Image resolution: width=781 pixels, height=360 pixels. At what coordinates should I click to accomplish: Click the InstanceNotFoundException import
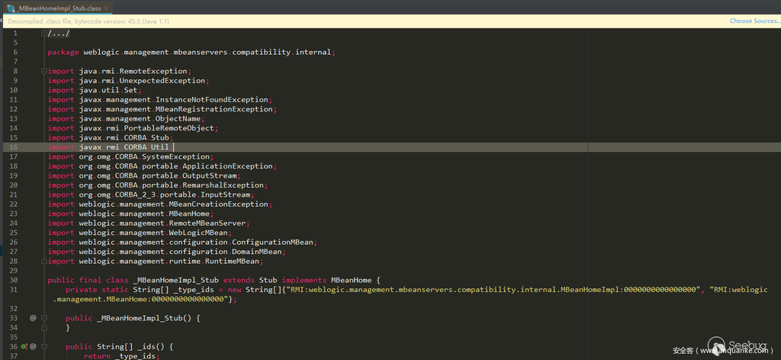click(160, 100)
